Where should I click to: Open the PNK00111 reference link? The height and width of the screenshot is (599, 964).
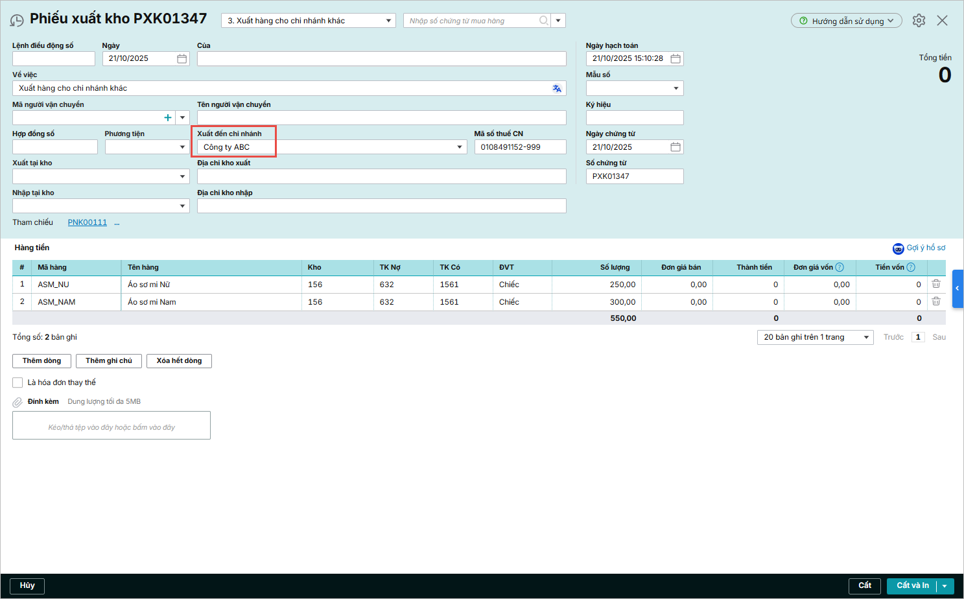pyautogui.click(x=88, y=222)
